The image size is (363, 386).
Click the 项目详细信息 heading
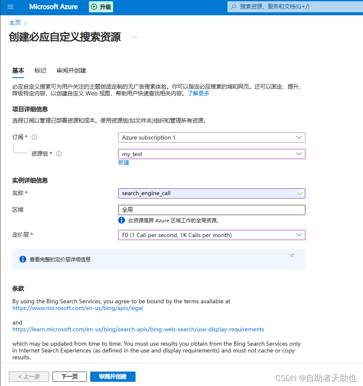click(30, 109)
